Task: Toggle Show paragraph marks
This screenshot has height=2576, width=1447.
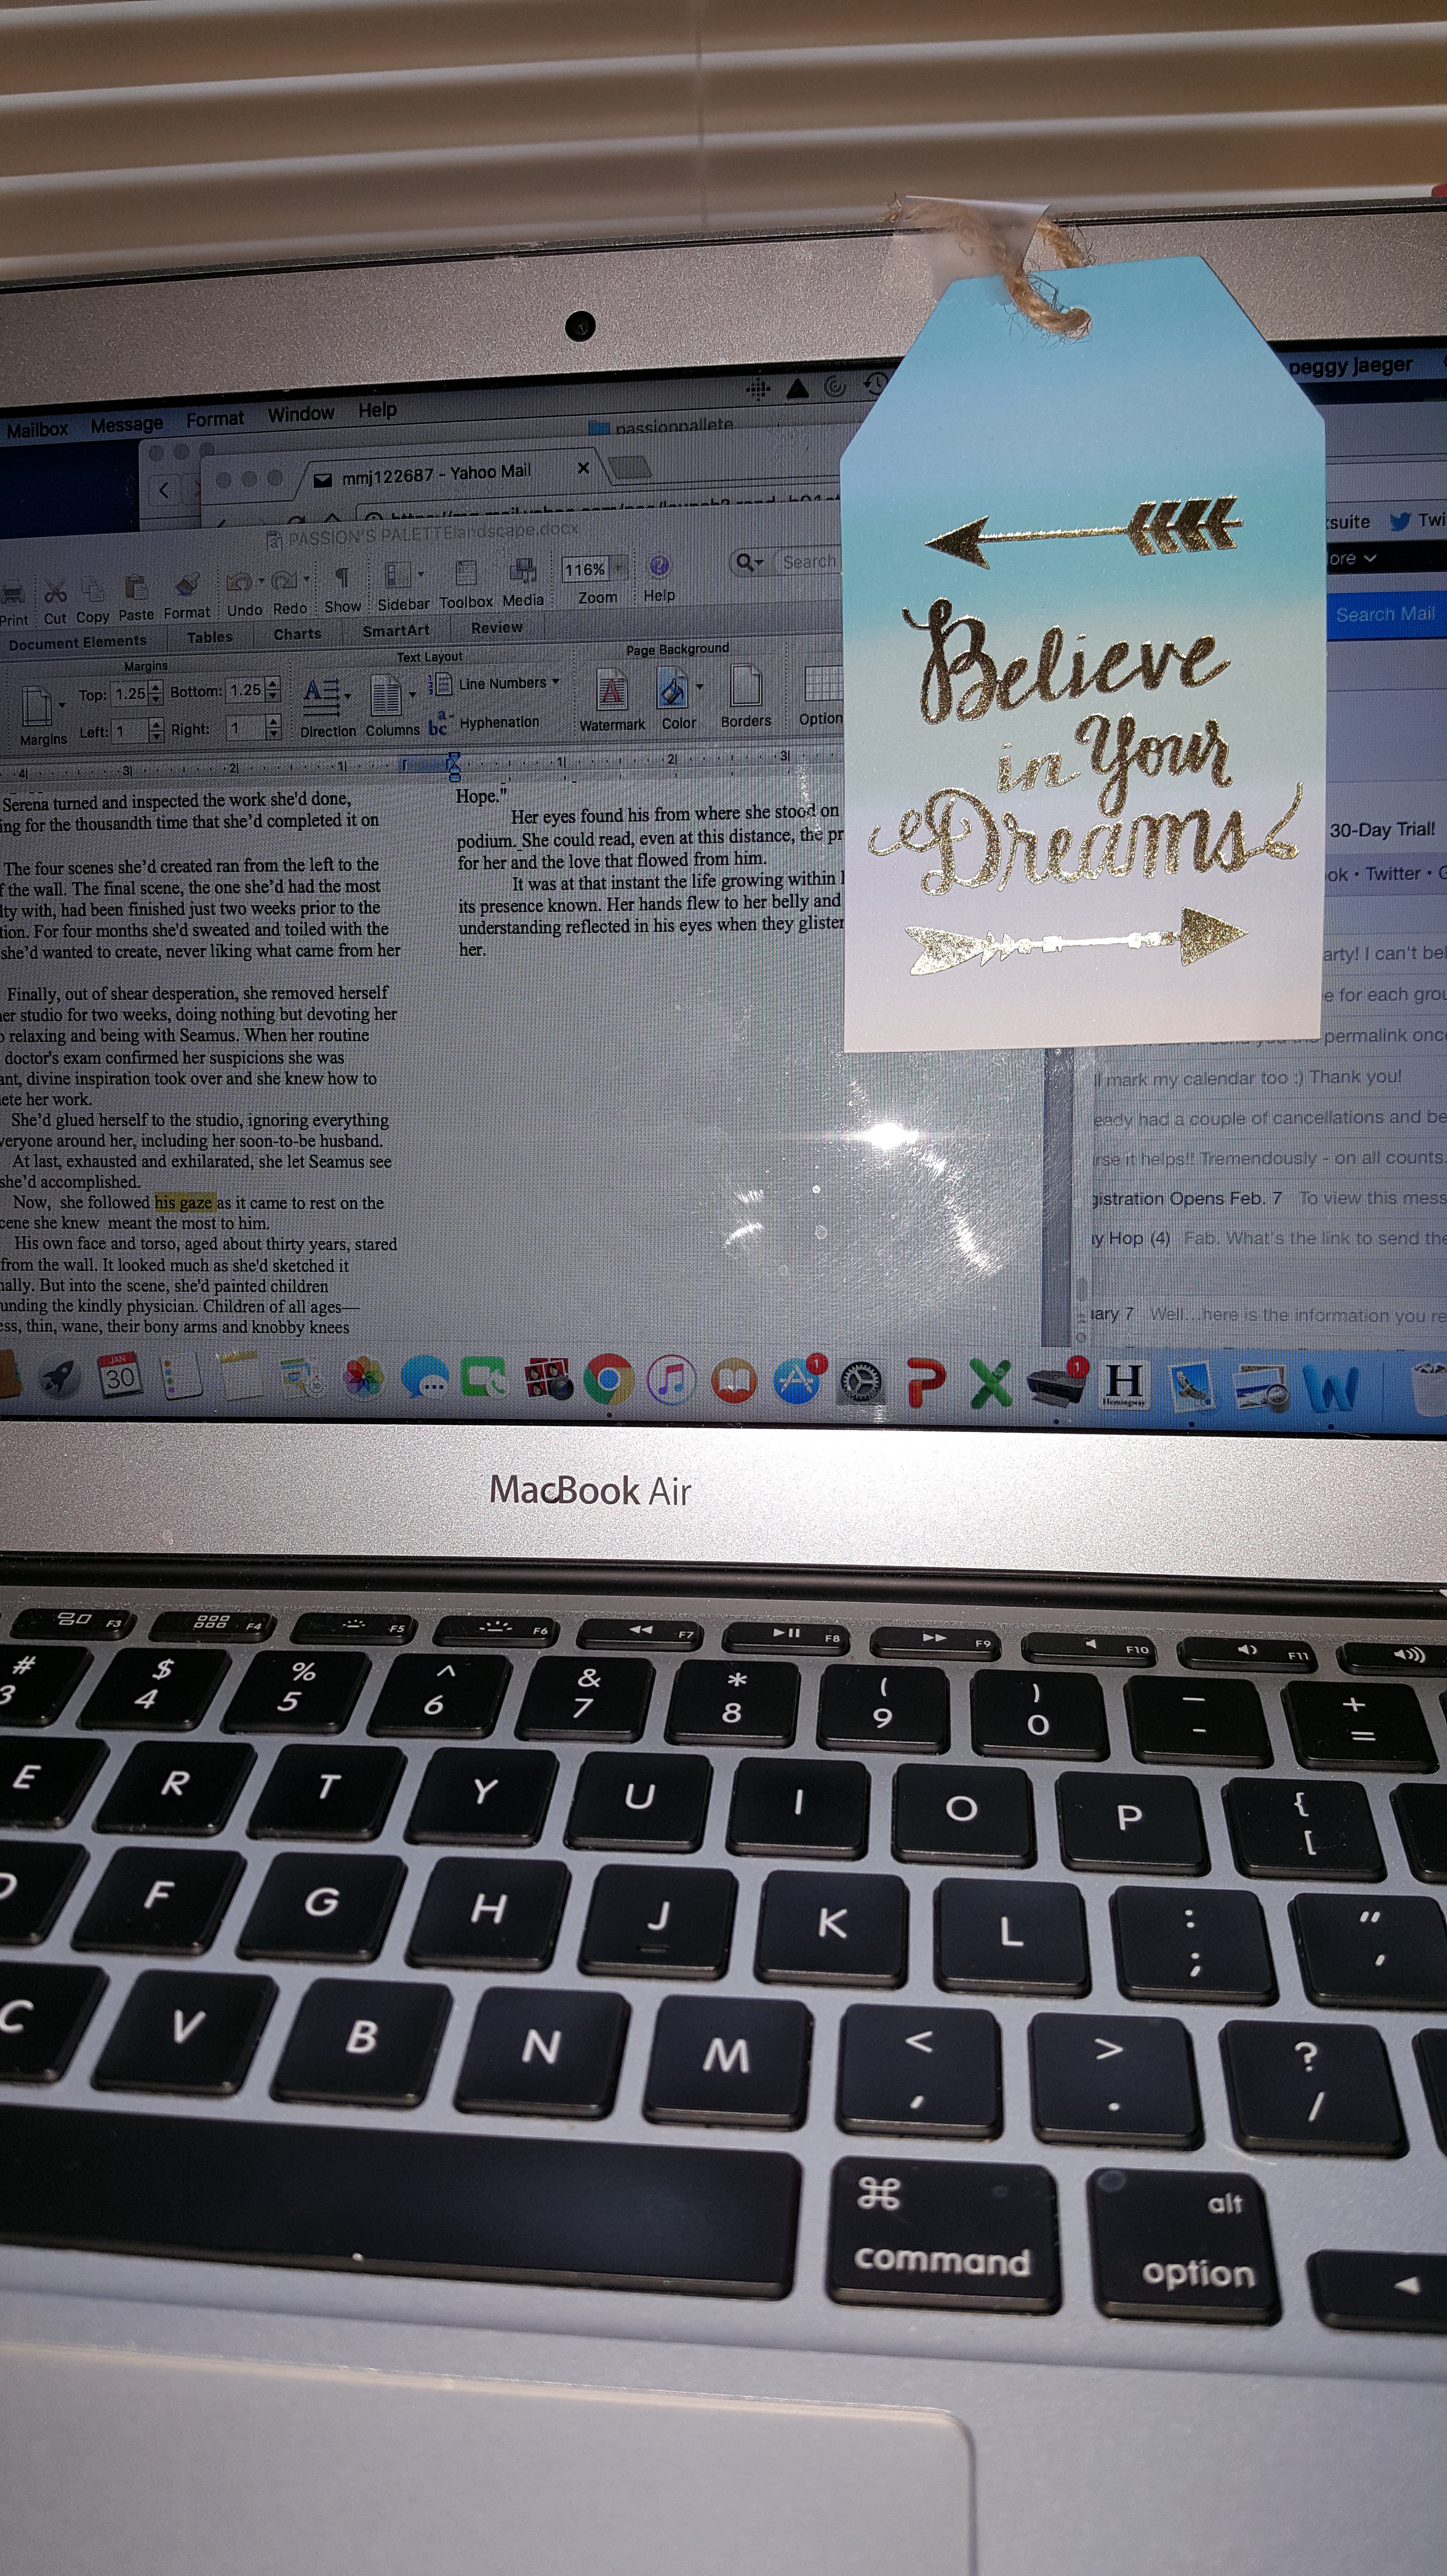Action: point(342,578)
